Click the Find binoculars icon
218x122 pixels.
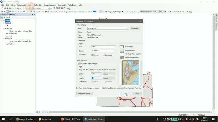[x=46, y=12]
